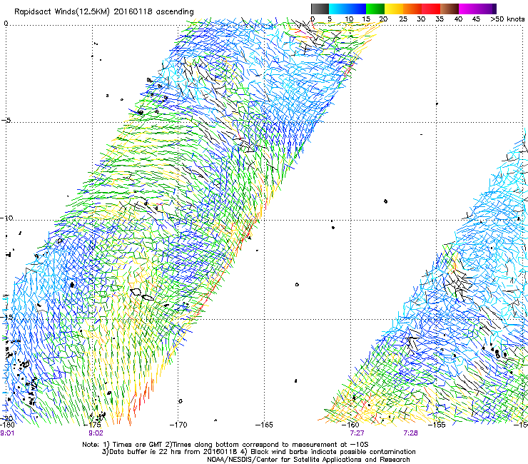Click the gray 0-5 knots color swatch

pos(320,9)
